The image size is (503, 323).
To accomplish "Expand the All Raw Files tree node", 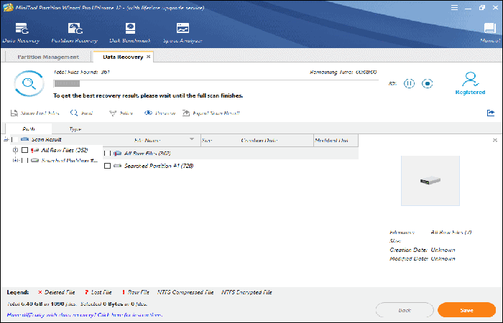I will tap(16, 150).
